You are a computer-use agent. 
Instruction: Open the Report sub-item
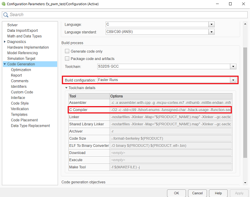point(16,75)
